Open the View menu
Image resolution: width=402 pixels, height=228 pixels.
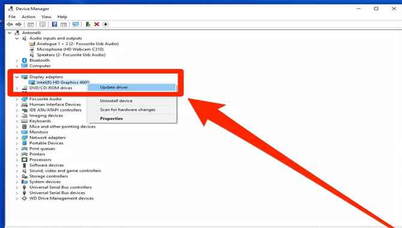click(46, 17)
